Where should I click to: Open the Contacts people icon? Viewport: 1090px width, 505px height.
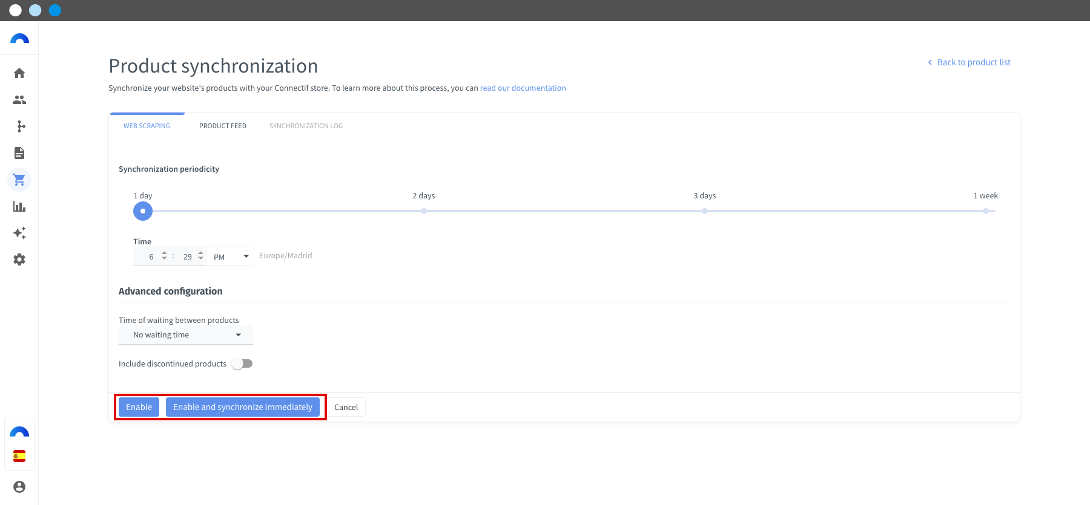19,100
